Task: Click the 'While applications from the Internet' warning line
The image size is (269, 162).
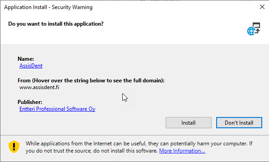Action: coord(139,144)
